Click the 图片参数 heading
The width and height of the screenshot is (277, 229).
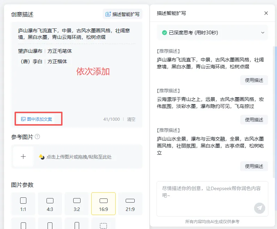[x=22, y=185]
